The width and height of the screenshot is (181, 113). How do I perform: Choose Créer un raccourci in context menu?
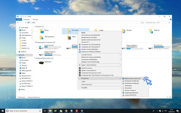tap(87, 85)
